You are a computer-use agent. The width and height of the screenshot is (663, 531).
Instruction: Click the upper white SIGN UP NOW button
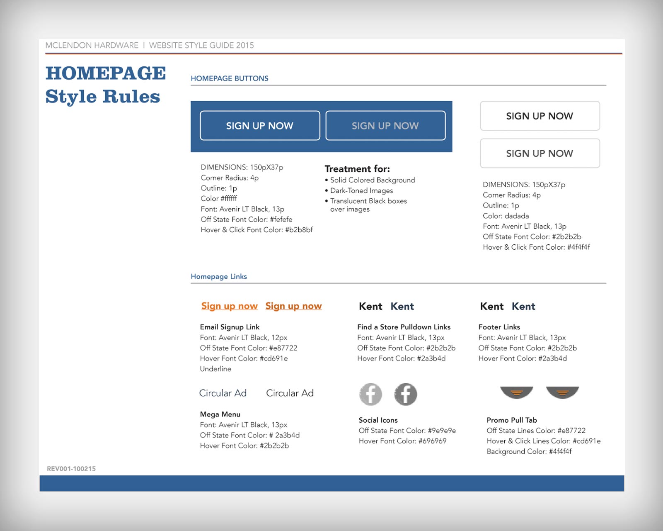tap(540, 116)
